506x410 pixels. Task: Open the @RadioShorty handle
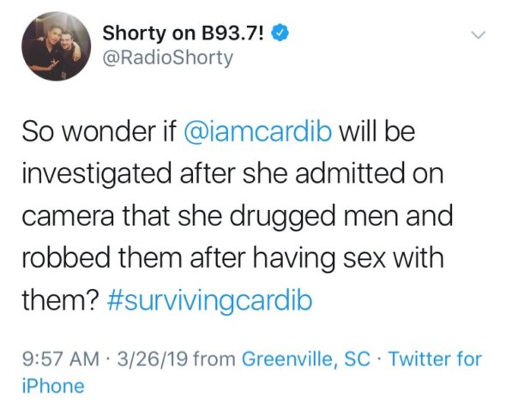coord(167,57)
